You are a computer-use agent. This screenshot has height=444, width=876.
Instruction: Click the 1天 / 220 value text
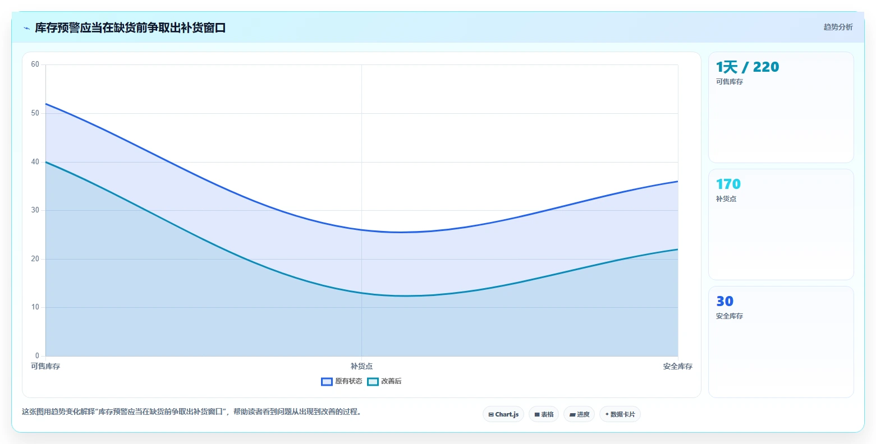(747, 67)
